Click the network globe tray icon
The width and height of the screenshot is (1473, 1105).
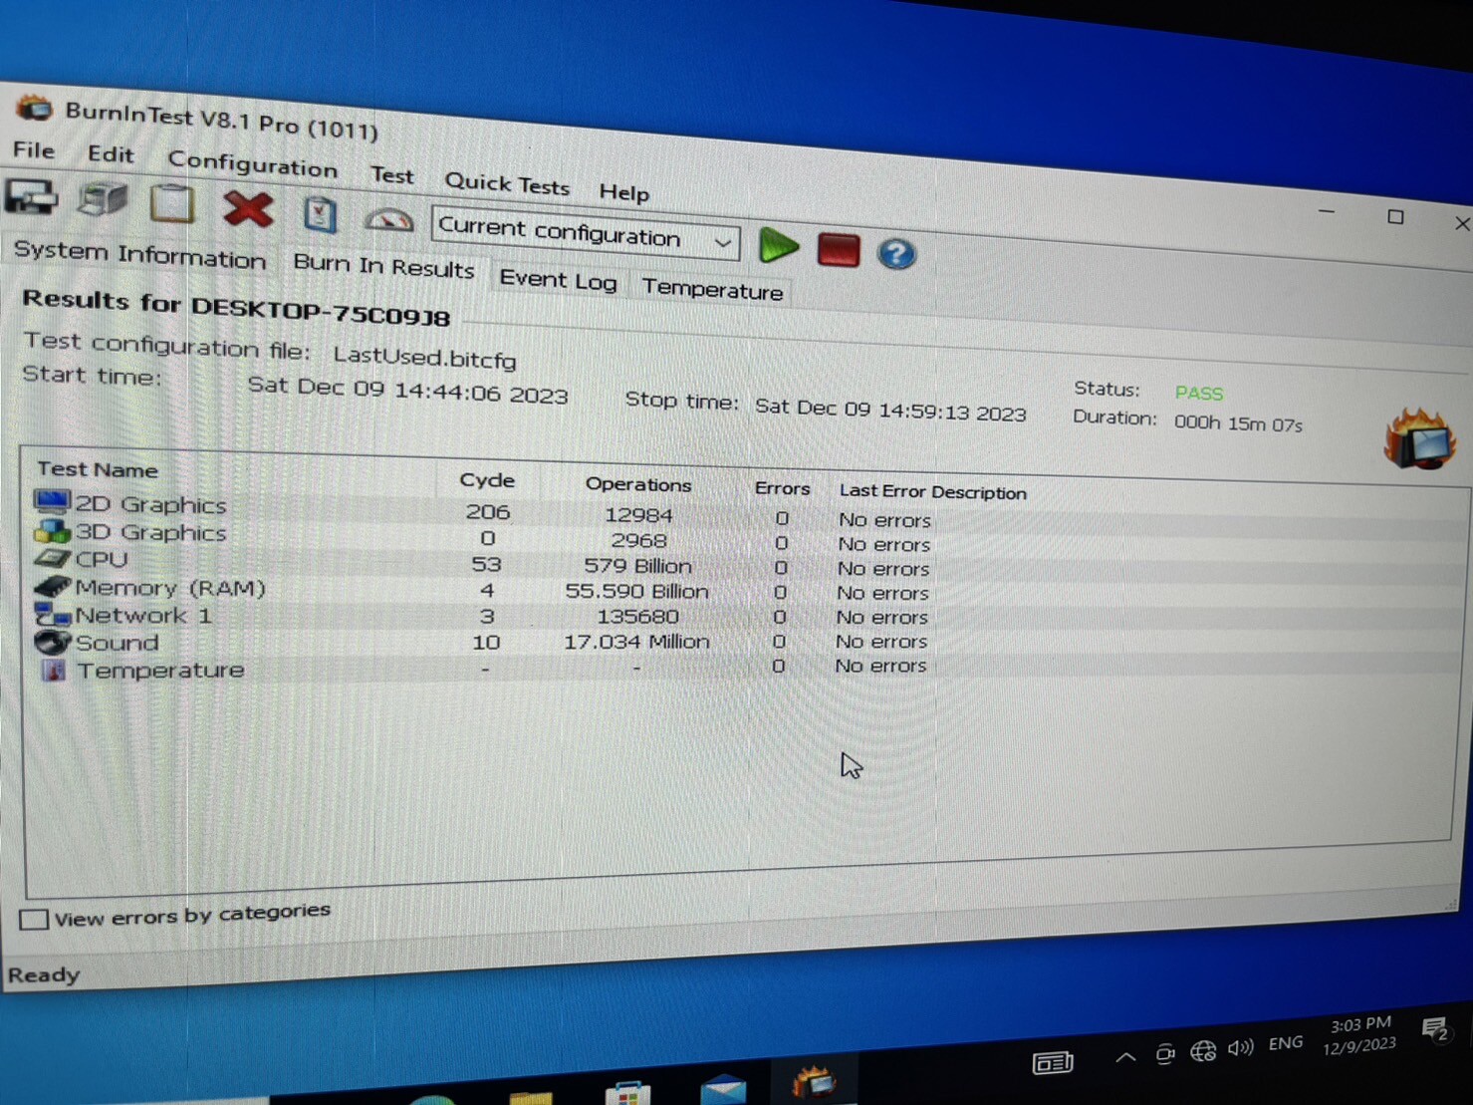pos(1203,1050)
